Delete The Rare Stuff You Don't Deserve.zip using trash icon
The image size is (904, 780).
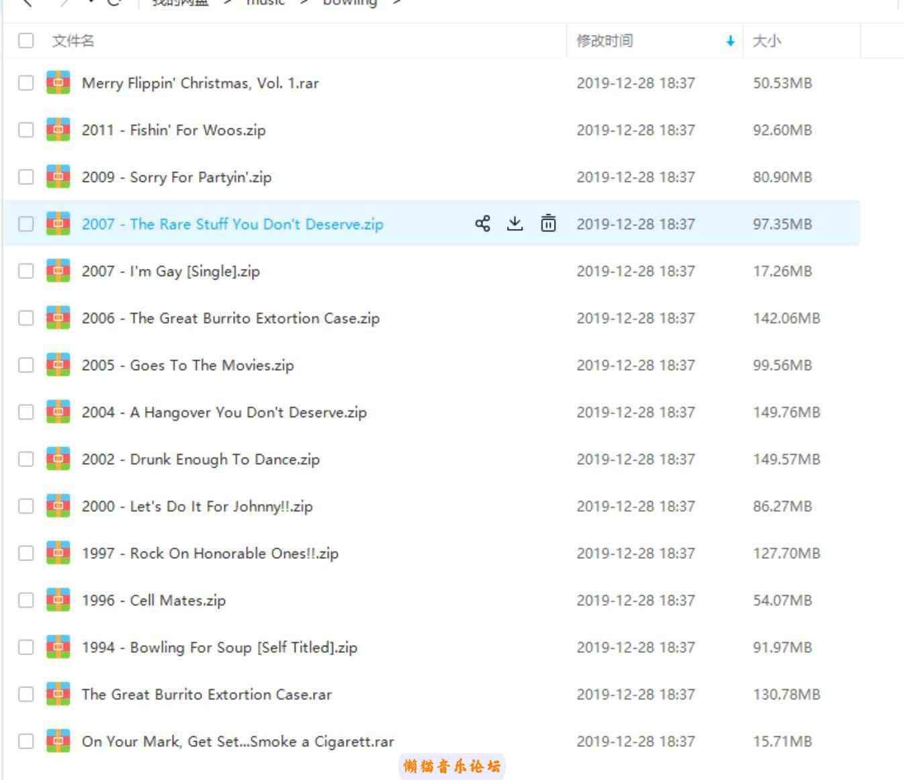click(x=548, y=223)
